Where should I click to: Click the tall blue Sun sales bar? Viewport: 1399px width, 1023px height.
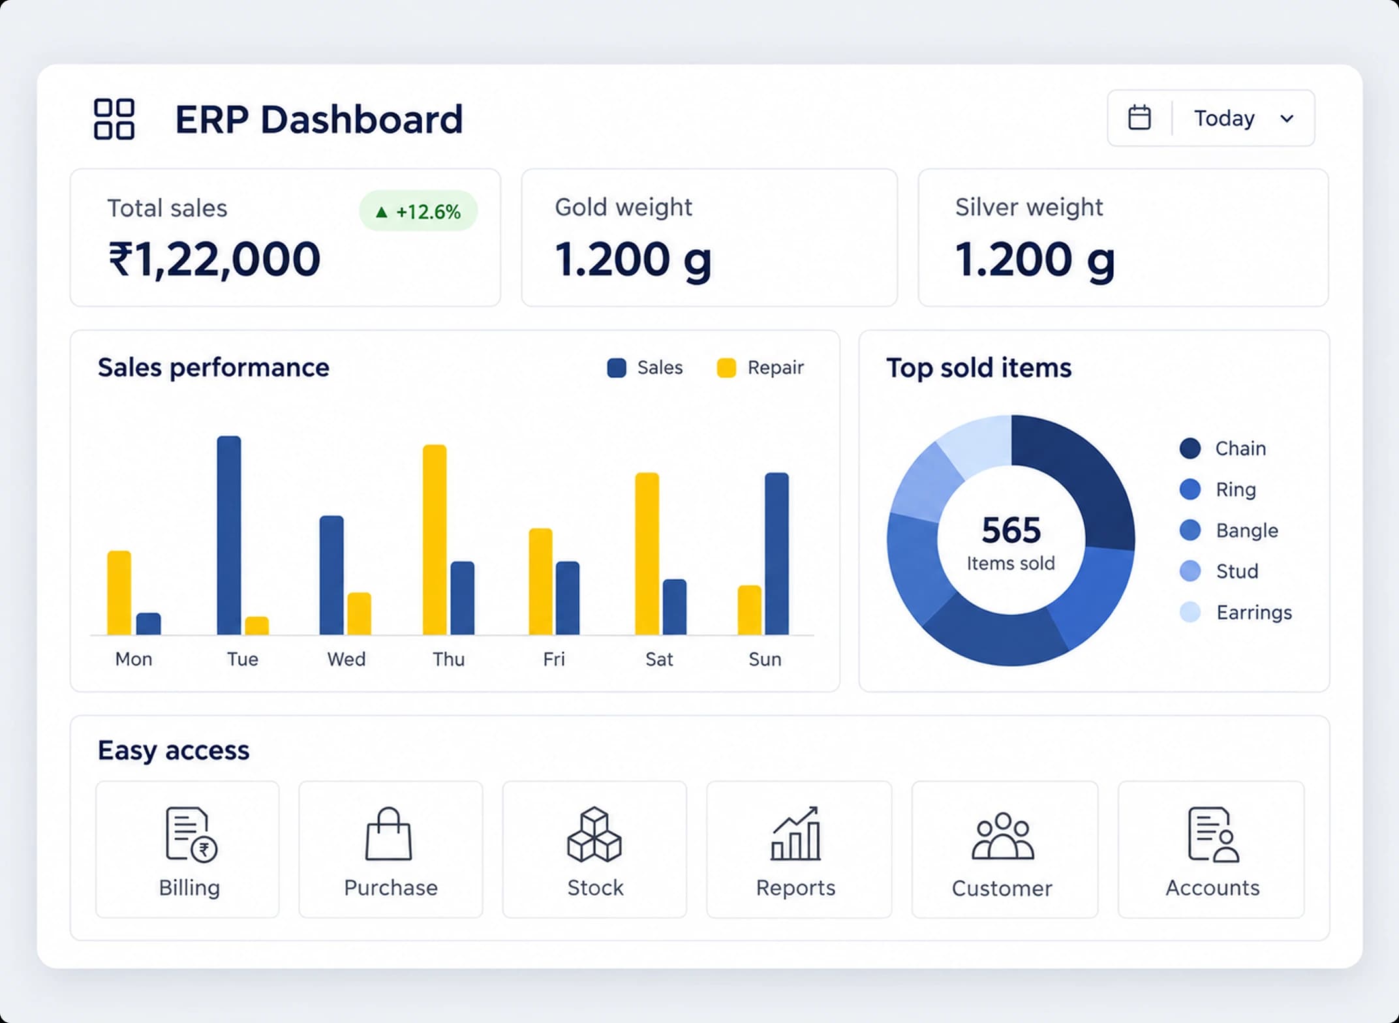pyautogui.click(x=776, y=553)
